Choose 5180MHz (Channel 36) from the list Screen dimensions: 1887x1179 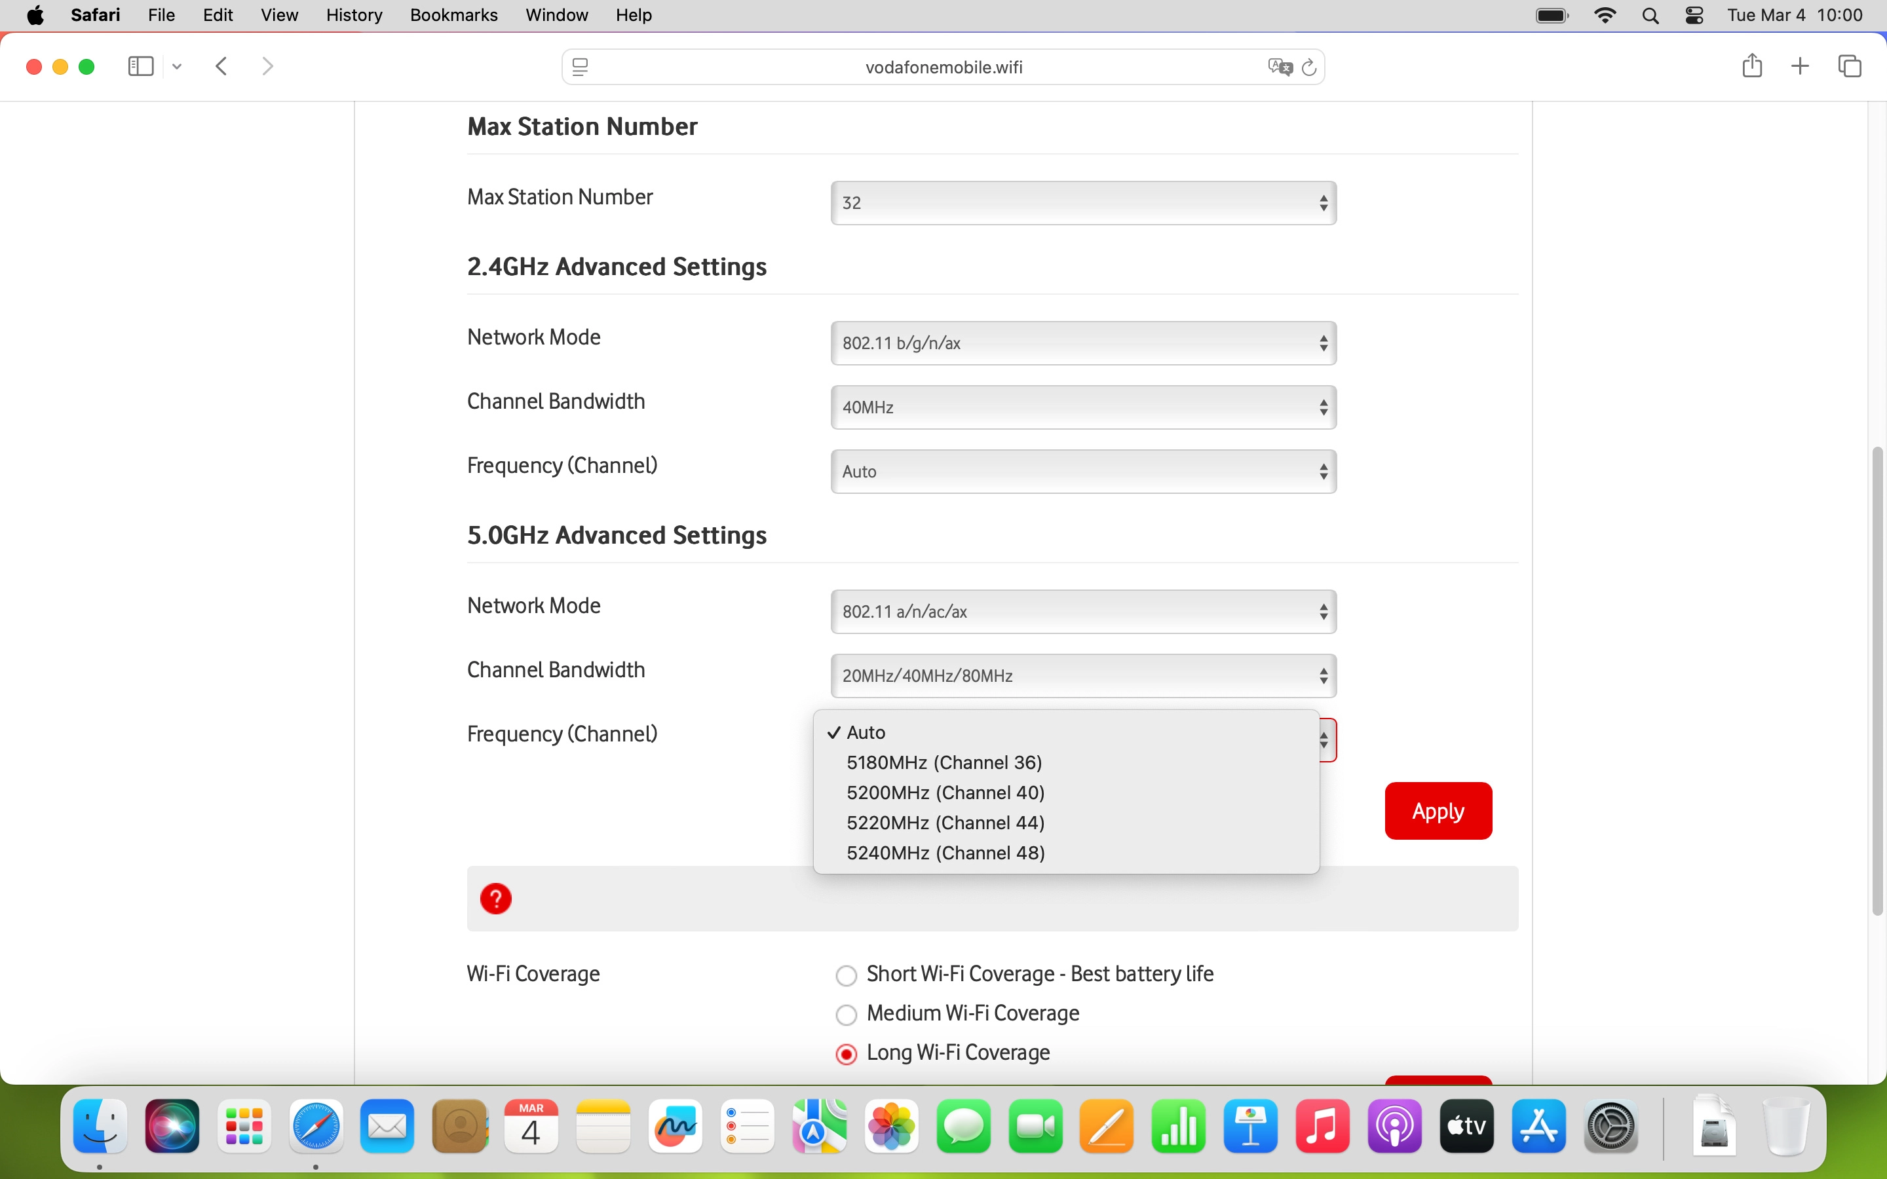pyautogui.click(x=943, y=762)
